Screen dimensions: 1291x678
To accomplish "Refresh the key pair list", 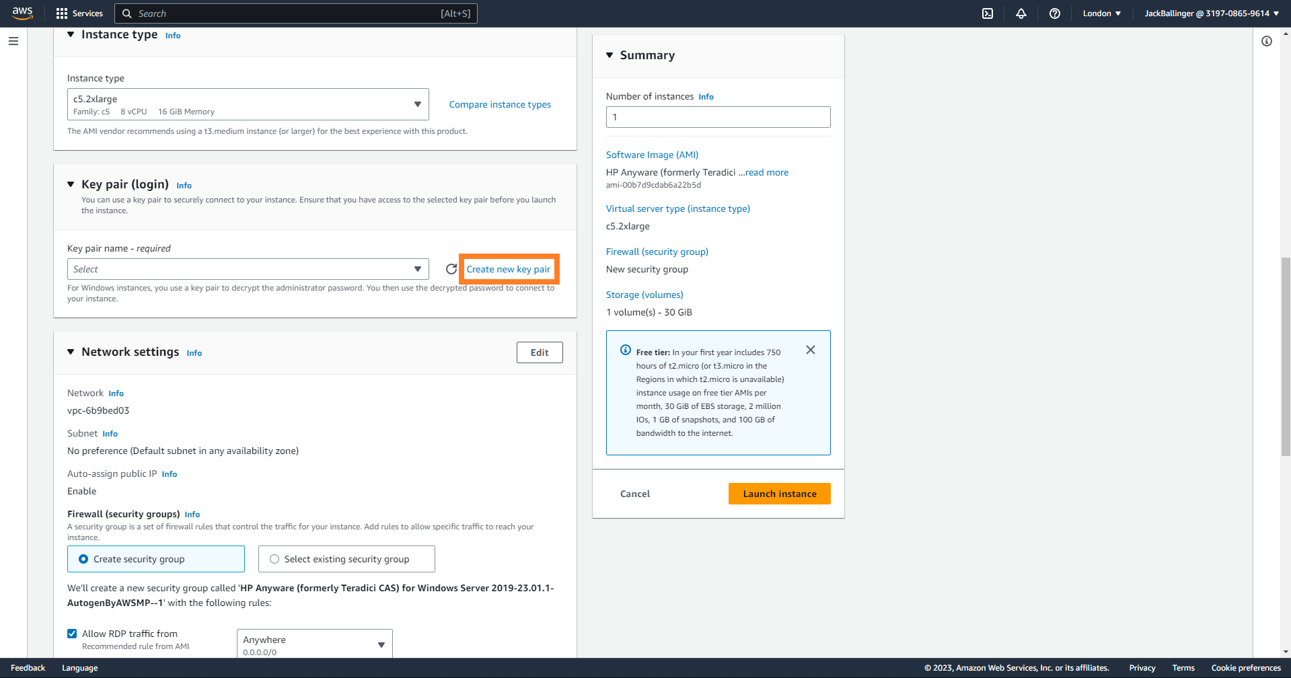I will tap(451, 269).
